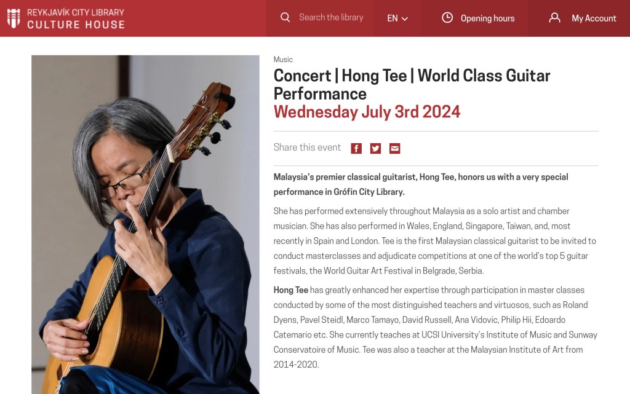
Task: Share this event by email
Action: (x=394, y=148)
